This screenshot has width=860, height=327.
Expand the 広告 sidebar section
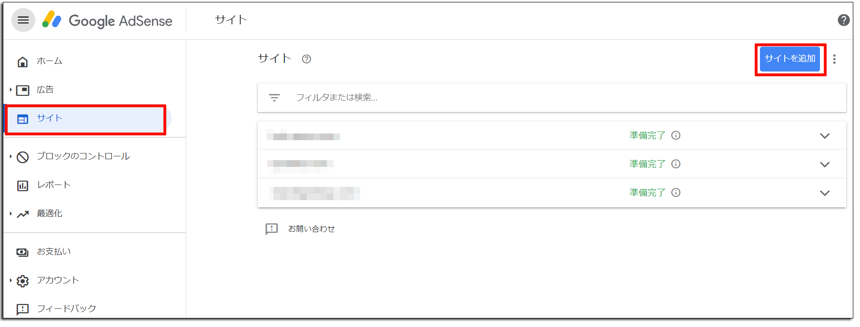coord(10,90)
